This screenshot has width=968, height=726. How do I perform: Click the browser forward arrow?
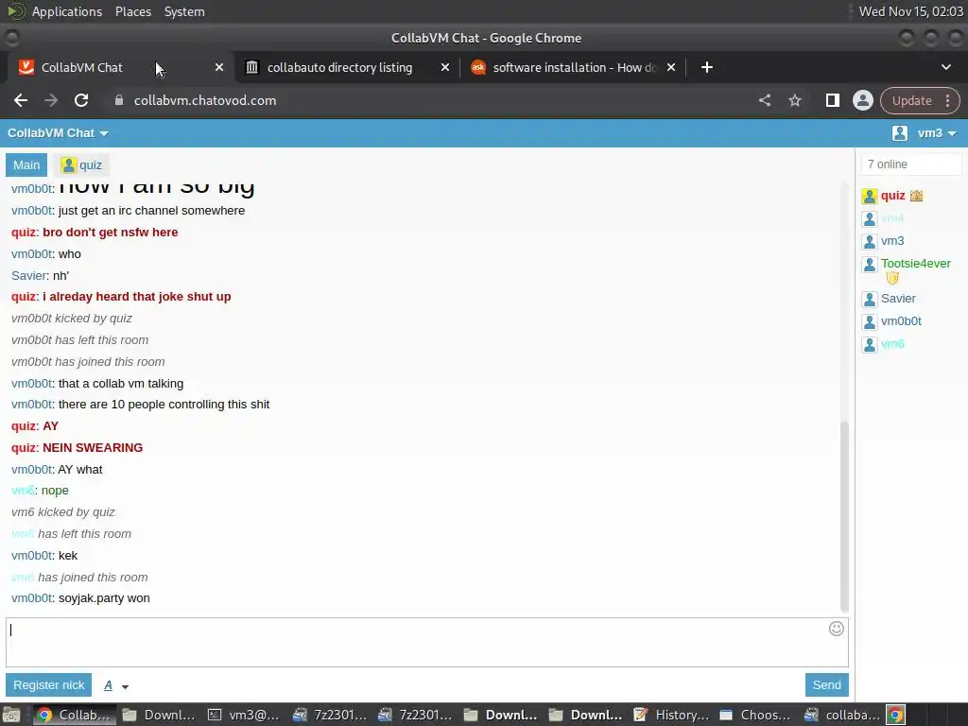point(51,100)
